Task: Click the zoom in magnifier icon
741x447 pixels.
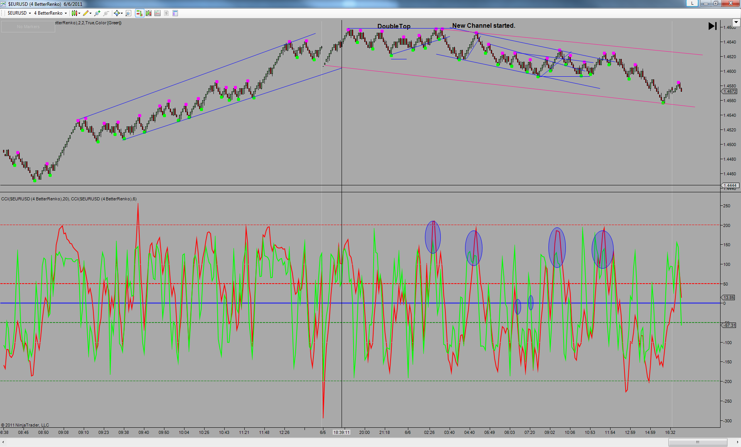Action: (97, 13)
